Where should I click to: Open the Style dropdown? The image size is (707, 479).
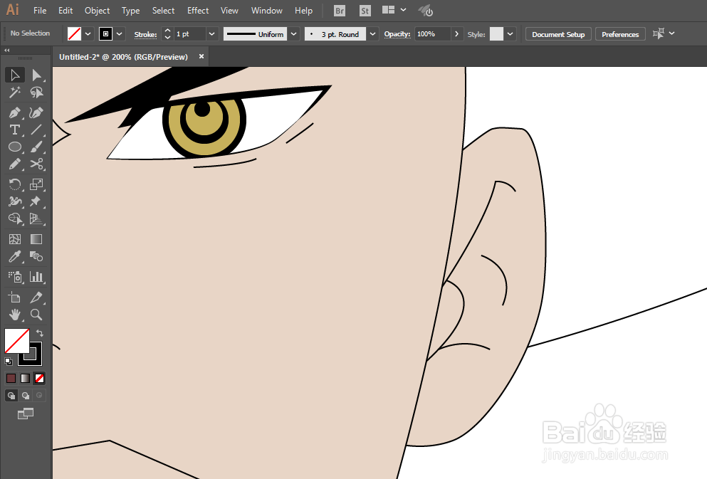[x=509, y=33]
